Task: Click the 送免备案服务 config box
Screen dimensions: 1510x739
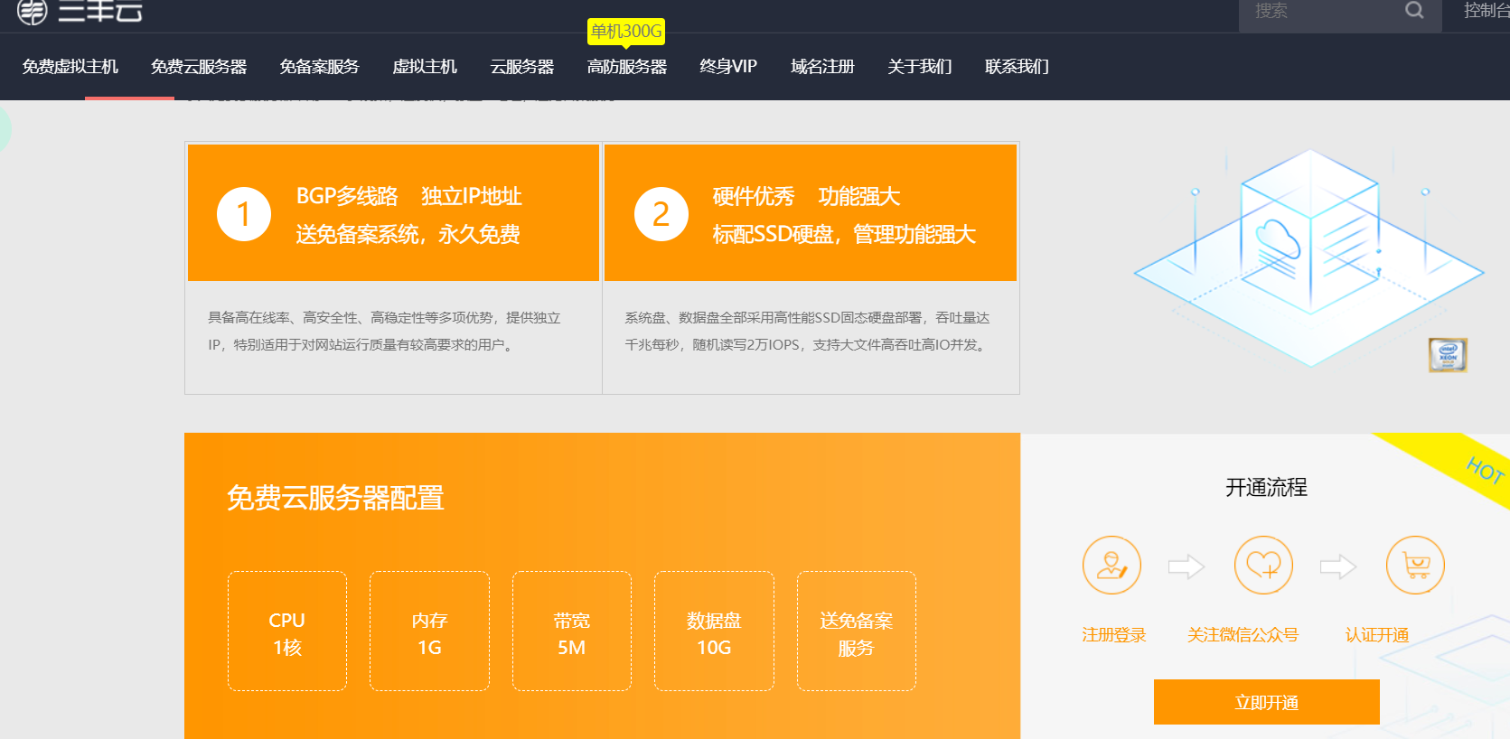Action: click(857, 631)
